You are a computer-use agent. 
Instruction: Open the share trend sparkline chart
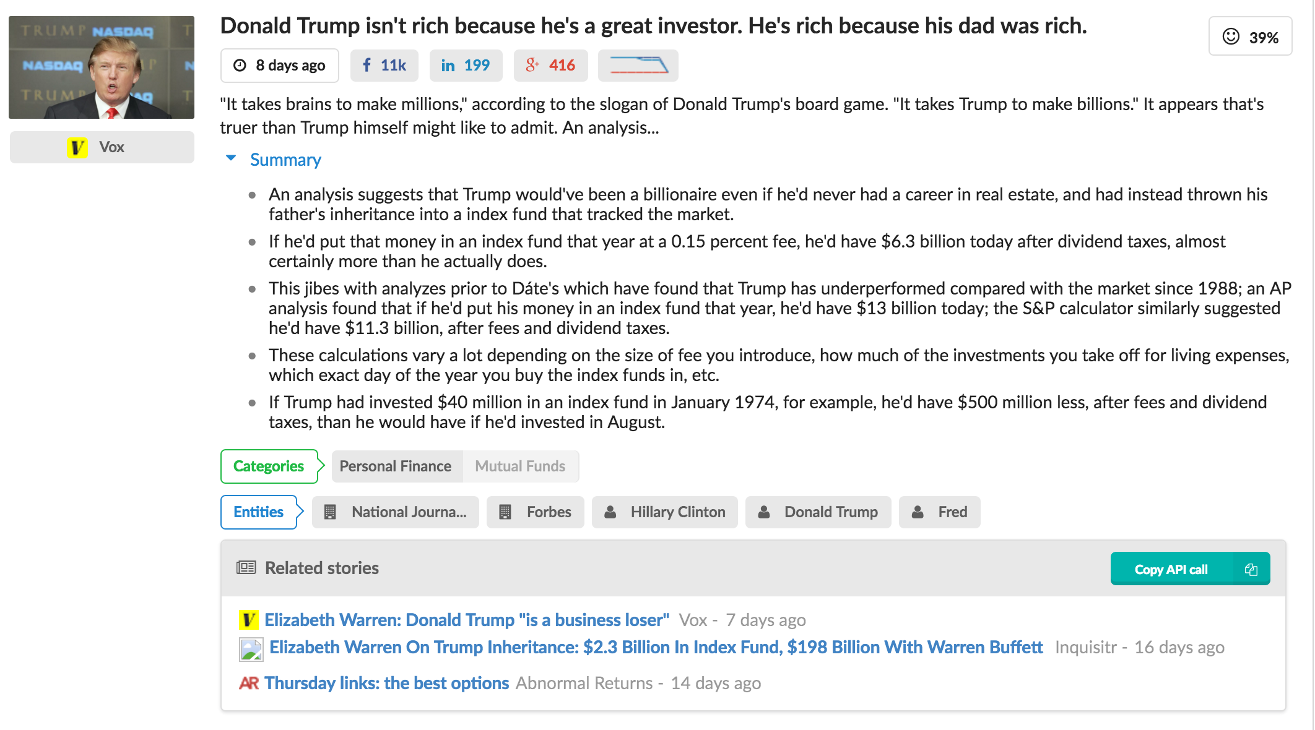pos(638,66)
